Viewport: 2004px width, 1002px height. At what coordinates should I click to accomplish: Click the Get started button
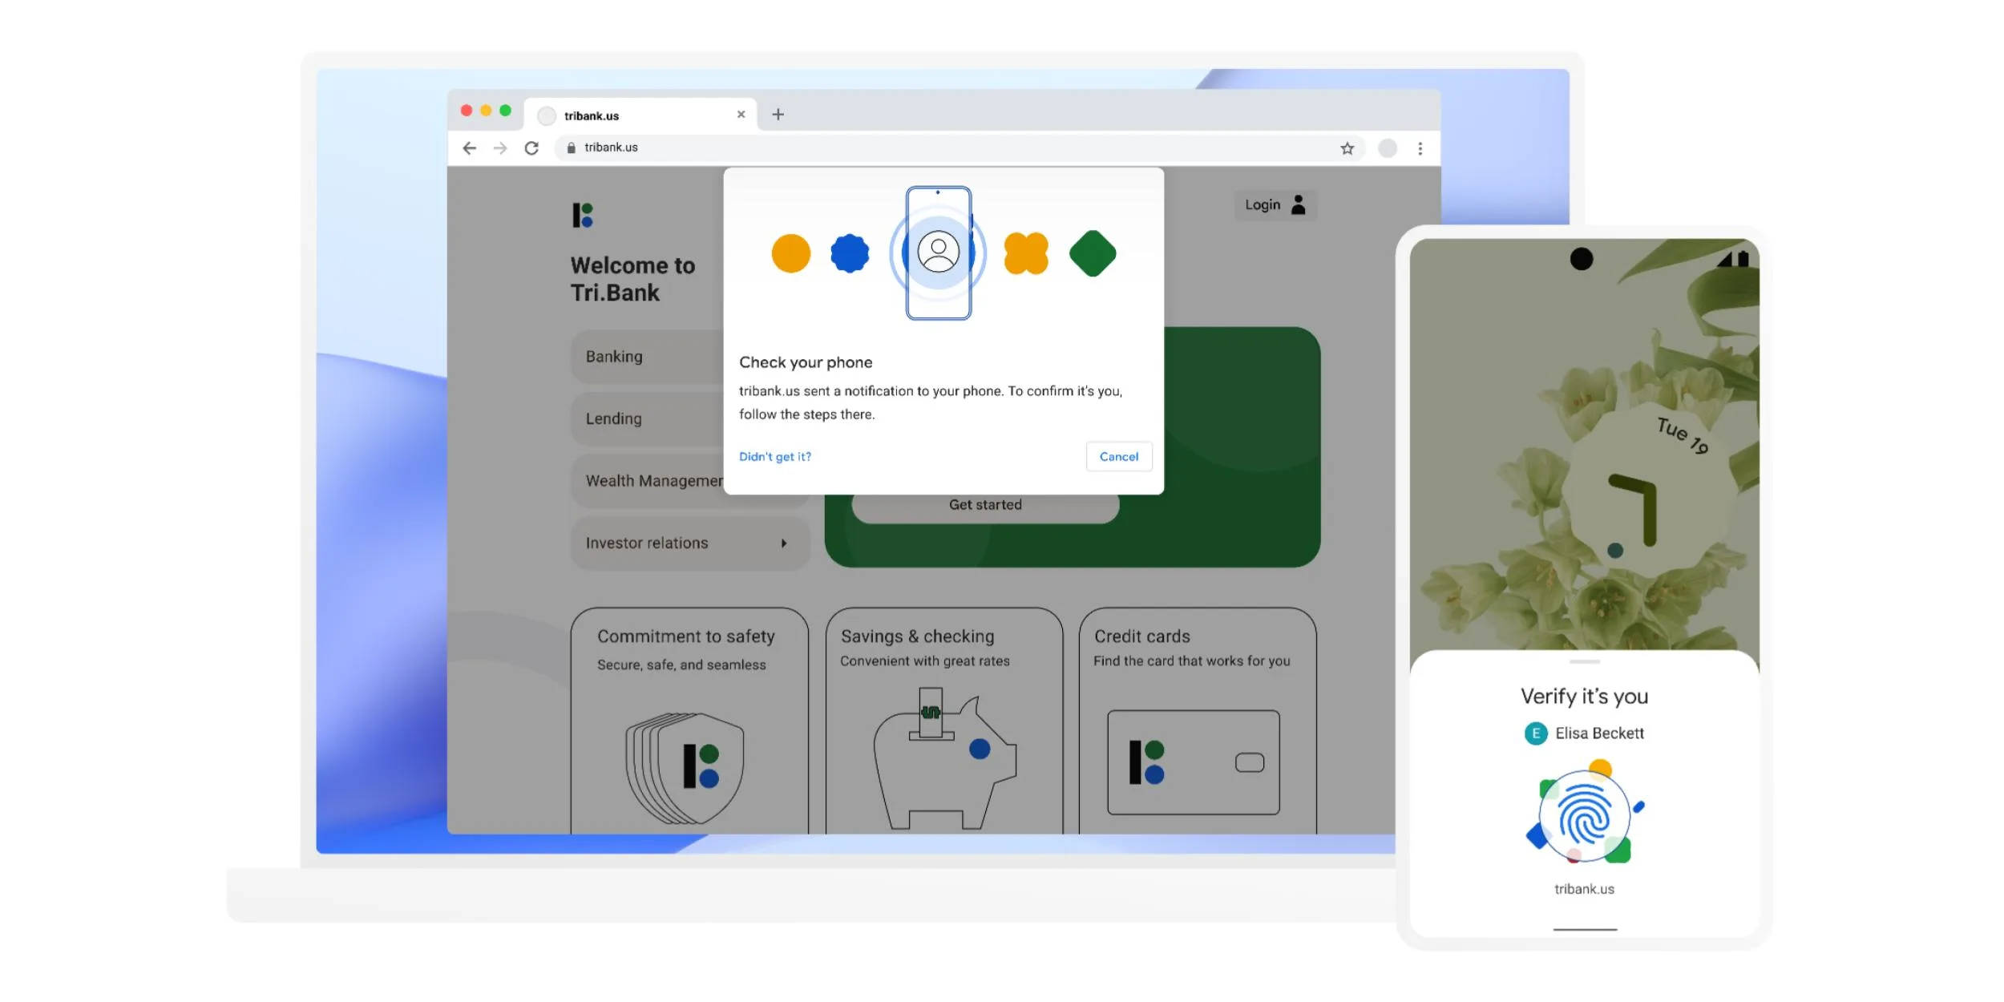point(984,503)
